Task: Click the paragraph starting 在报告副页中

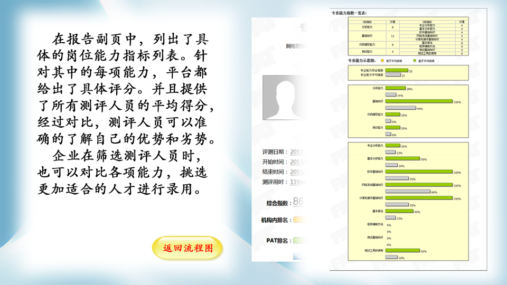Action: pyautogui.click(x=126, y=89)
